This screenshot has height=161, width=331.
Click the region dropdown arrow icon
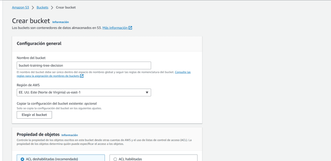[147, 92]
